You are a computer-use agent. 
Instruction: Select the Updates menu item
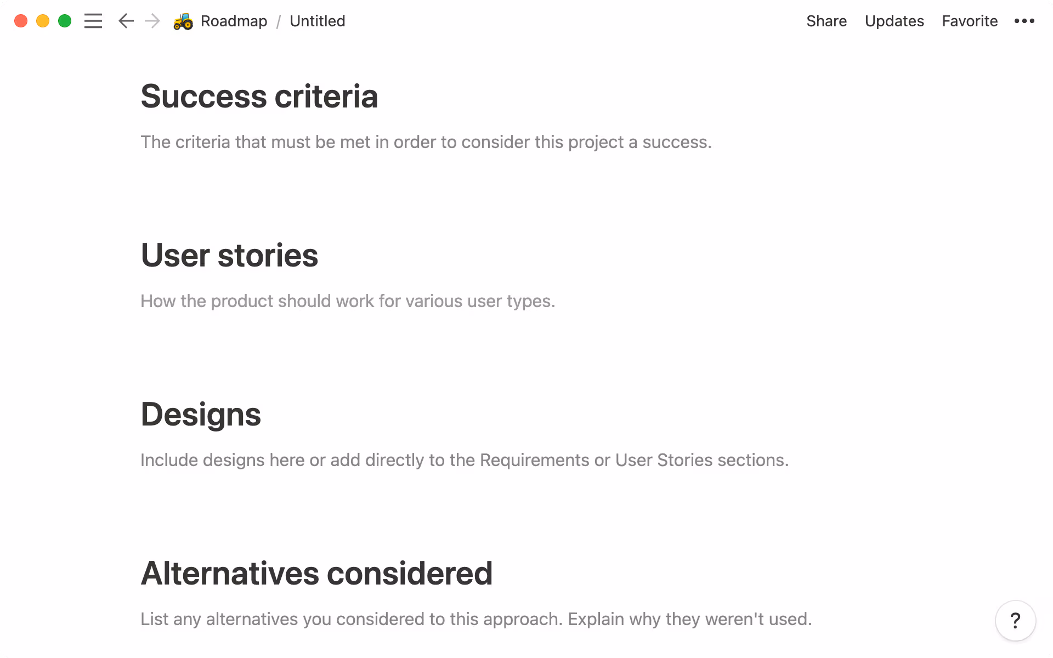coord(894,21)
